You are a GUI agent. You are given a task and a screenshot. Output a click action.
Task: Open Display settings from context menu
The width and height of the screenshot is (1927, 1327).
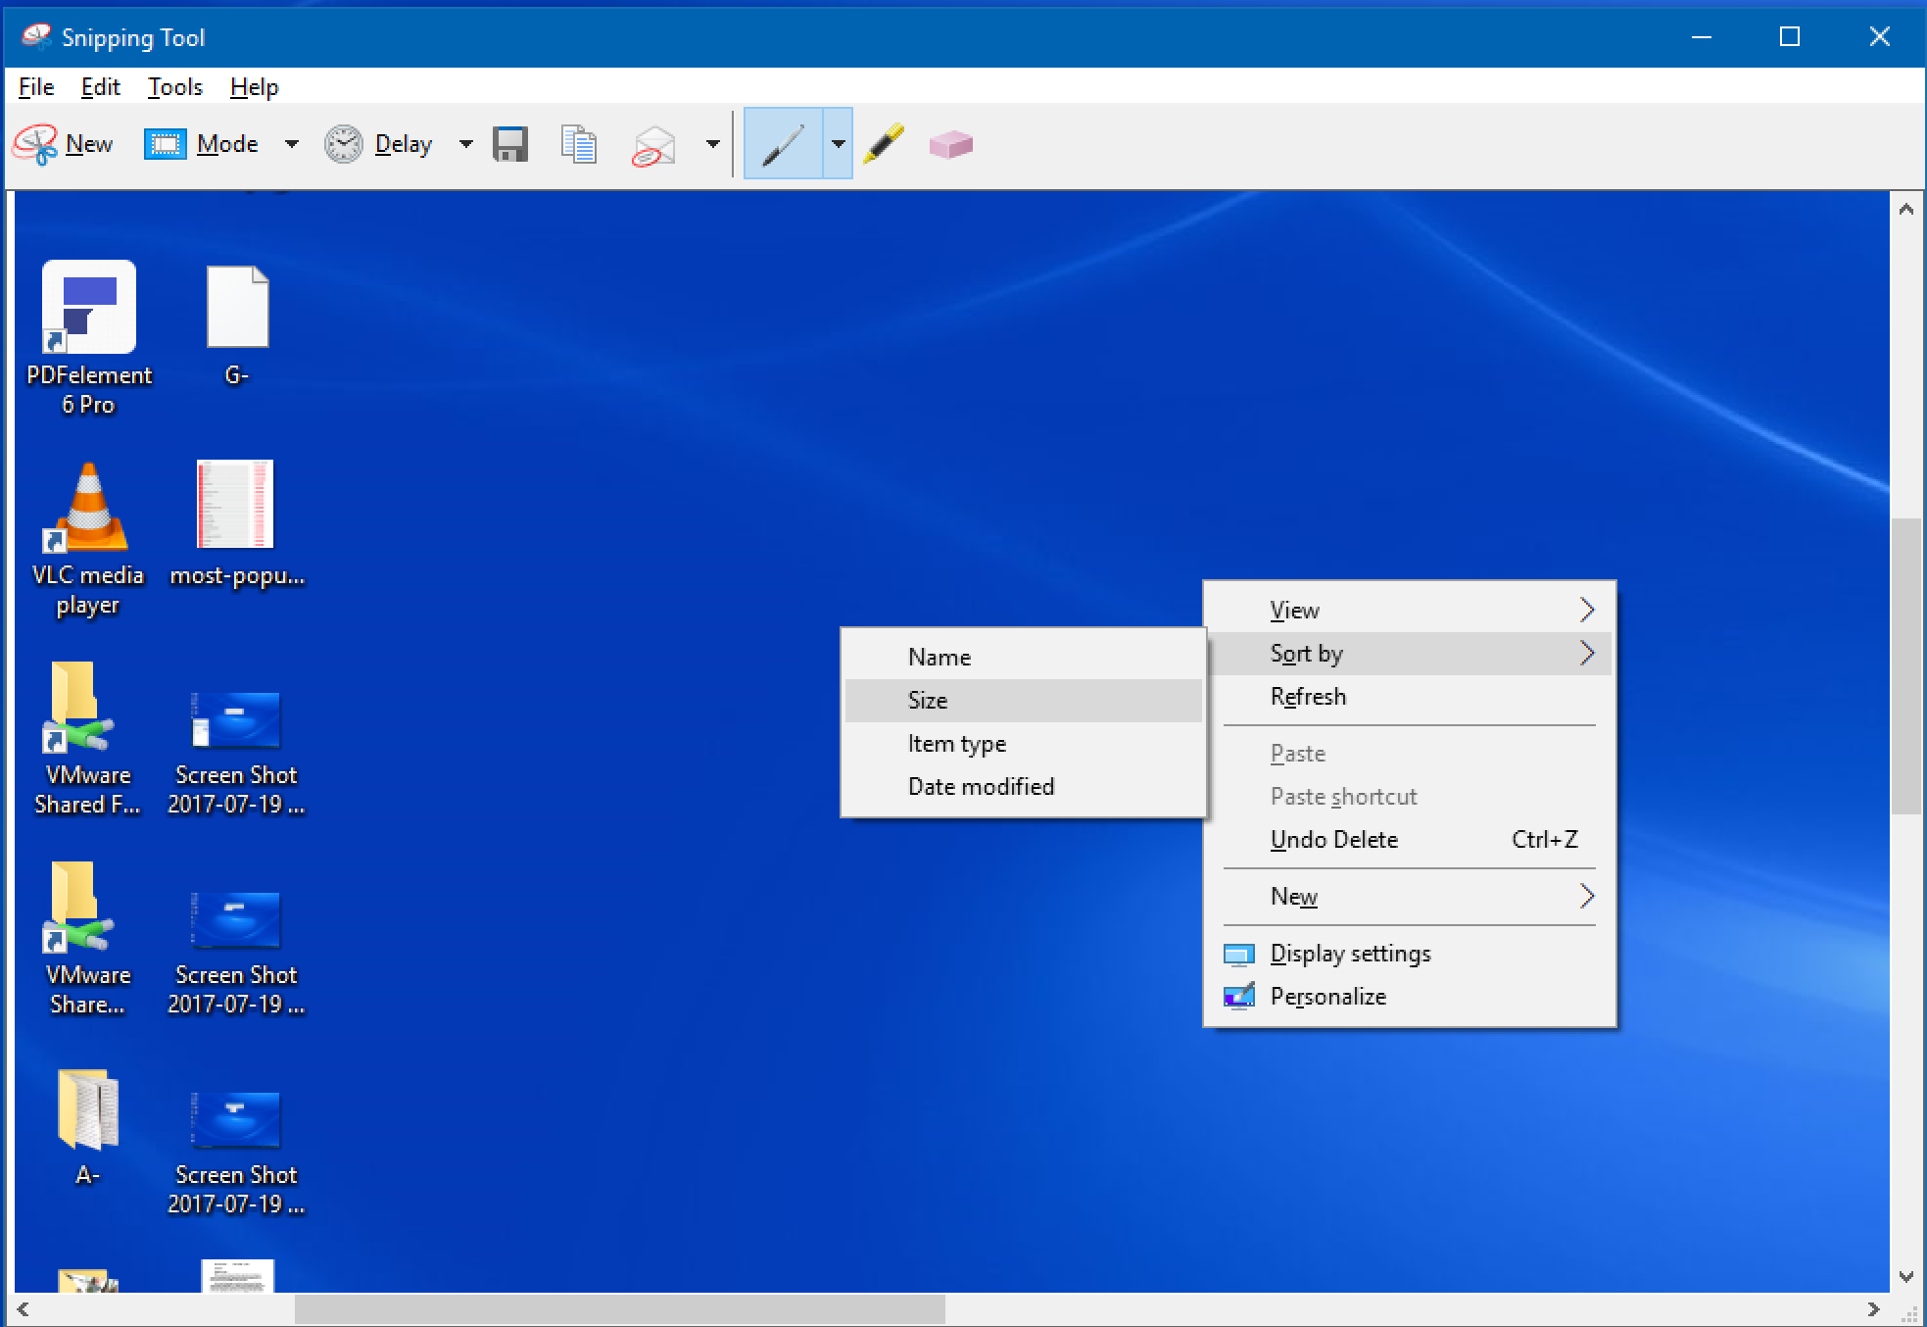[1350, 953]
